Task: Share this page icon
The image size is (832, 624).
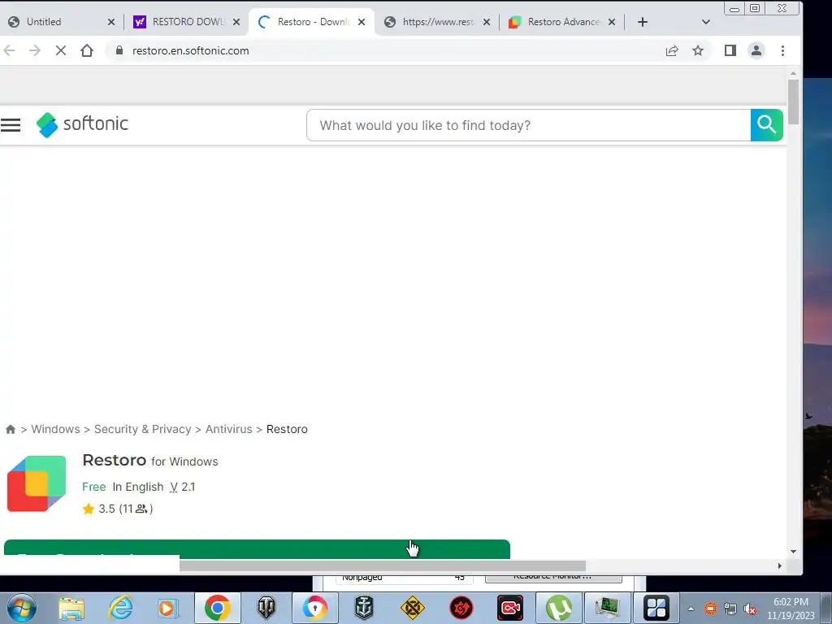Action: (x=672, y=50)
